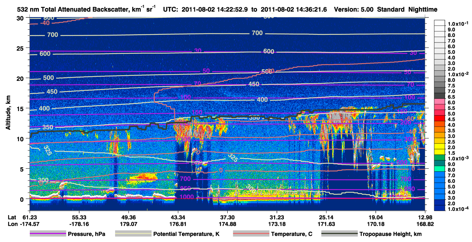Select the 1.0x10-2 gray colorbar swatch
This screenshot has width=472, height=242.
440,74
